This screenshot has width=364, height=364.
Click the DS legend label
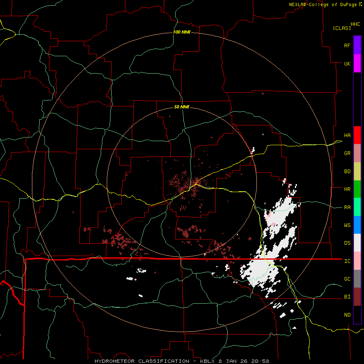click(x=347, y=243)
